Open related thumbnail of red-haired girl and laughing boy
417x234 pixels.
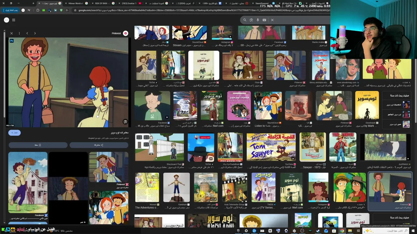[108, 207]
